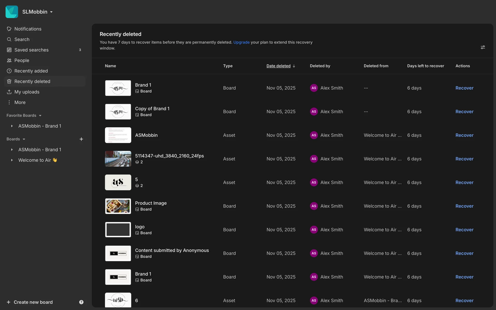This screenshot has height=310, width=496.
Task: Open the More menu in the sidebar
Action: click(x=20, y=102)
